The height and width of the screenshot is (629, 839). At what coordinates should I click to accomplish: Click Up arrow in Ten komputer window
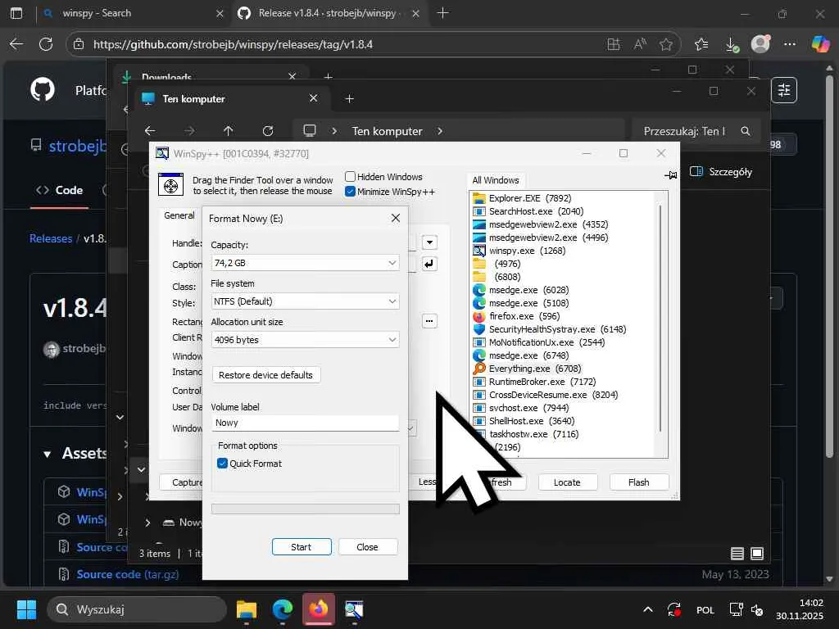[229, 131]
